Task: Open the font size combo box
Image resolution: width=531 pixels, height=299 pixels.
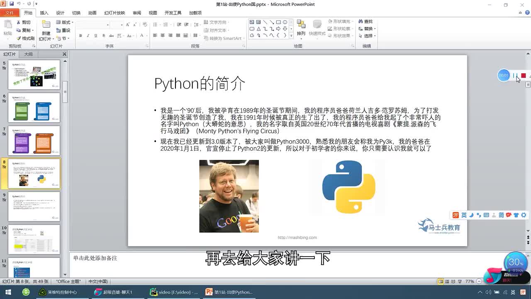Action: pyautogui.click(x=117, y=25)
